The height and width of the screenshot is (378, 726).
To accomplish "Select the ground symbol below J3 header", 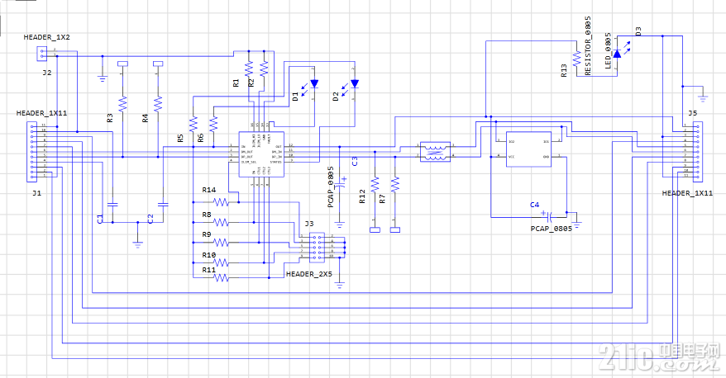I will tap(340, 284).
